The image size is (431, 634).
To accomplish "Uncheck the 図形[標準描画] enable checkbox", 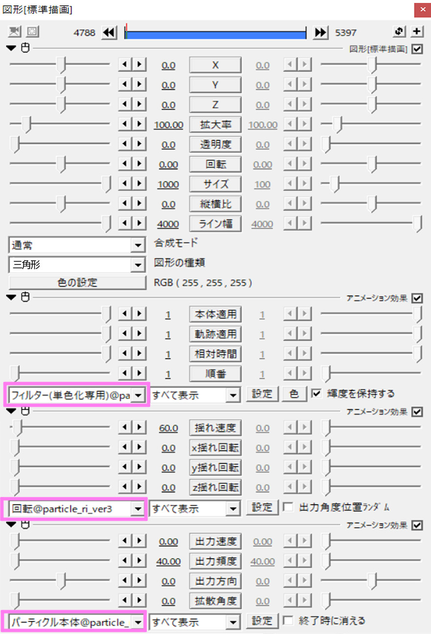I will 417,48.
